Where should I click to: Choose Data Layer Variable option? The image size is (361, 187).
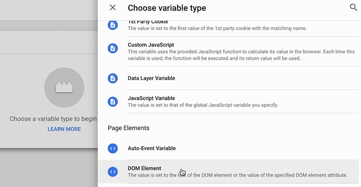click(x=228, y=78)
